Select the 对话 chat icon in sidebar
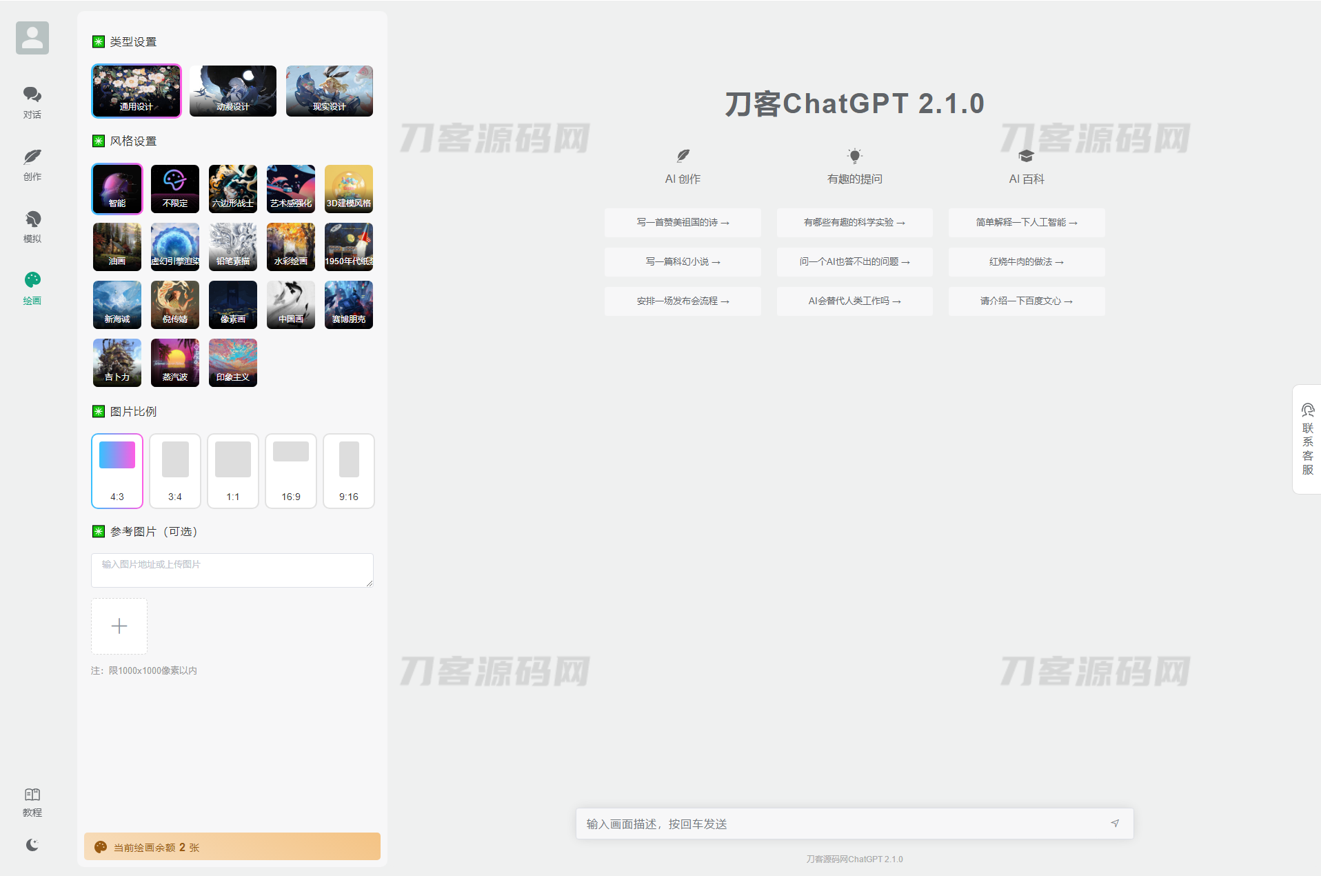 (x=32, y=102)
